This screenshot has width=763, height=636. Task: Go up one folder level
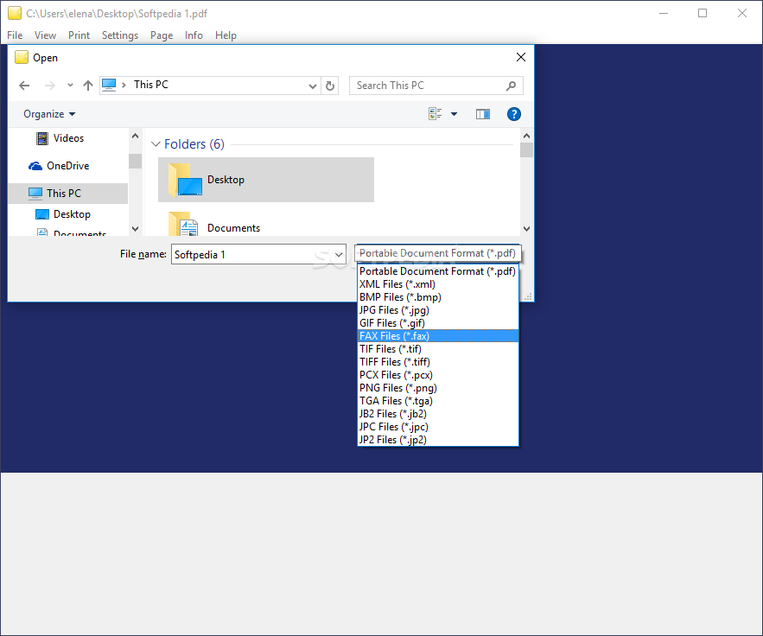(x=87, y=86)
